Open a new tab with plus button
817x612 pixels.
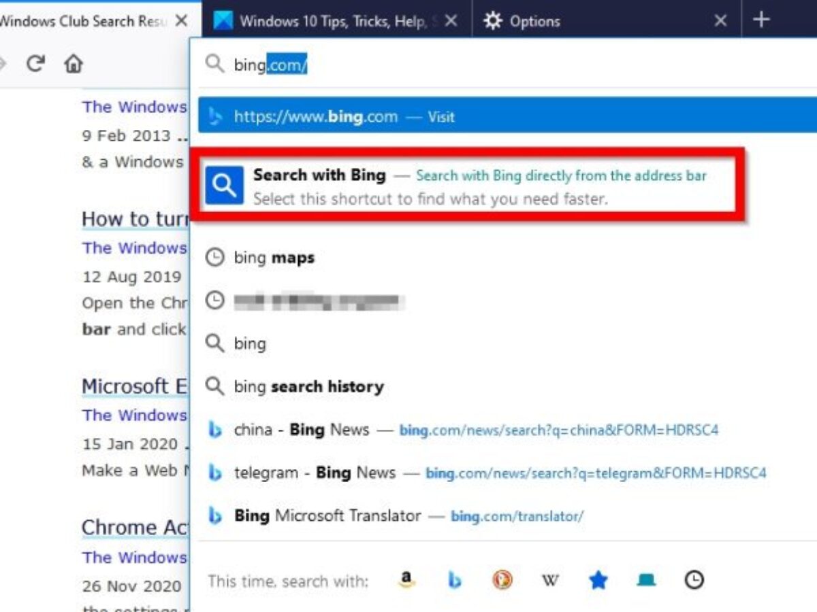point(761,20)
